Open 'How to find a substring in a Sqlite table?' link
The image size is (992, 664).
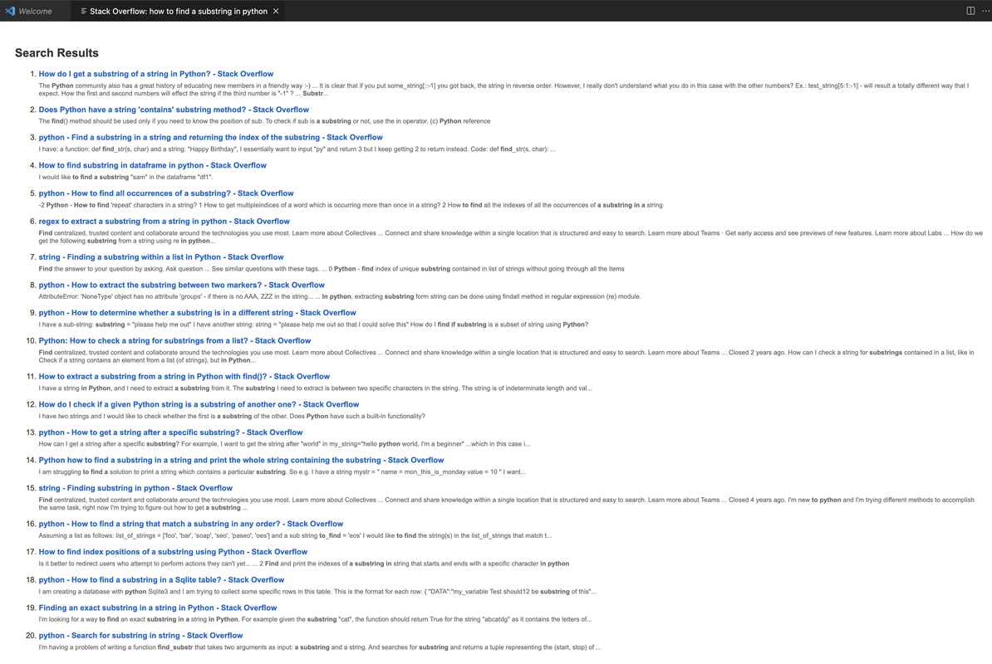click(x=161, y=580)
